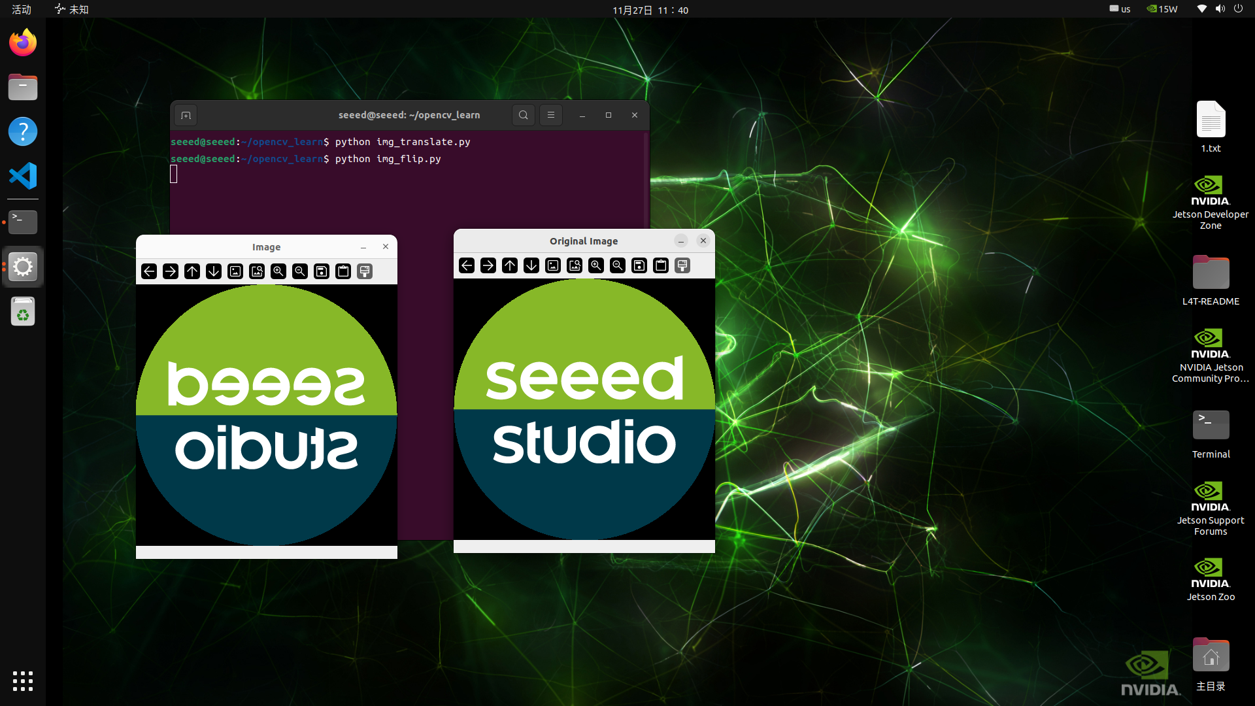Open the terminal hamburger menu
The image size is (1255, 706).
point(551,115)
